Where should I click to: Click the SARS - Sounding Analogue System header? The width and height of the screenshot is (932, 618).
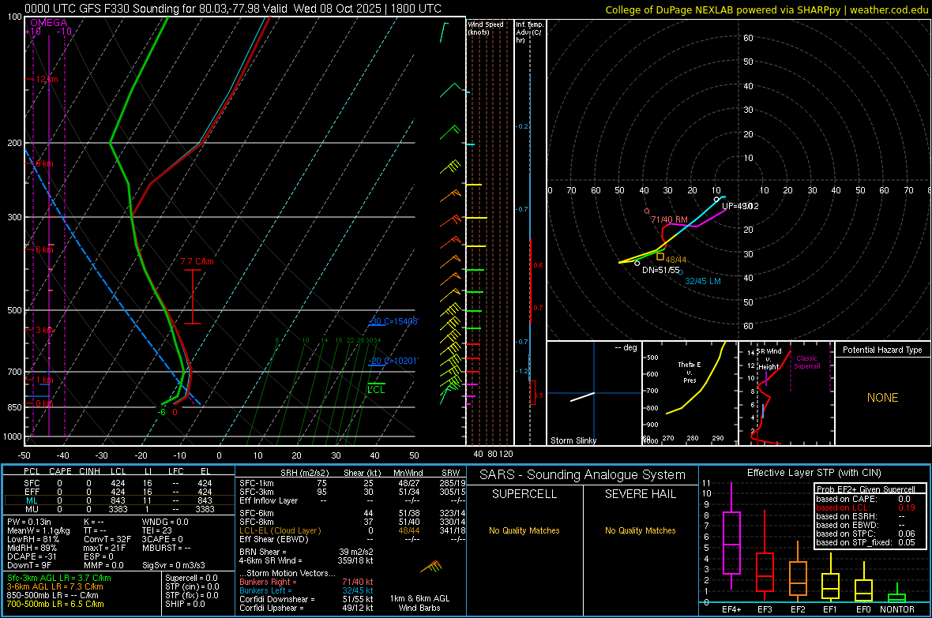[583, 475]
